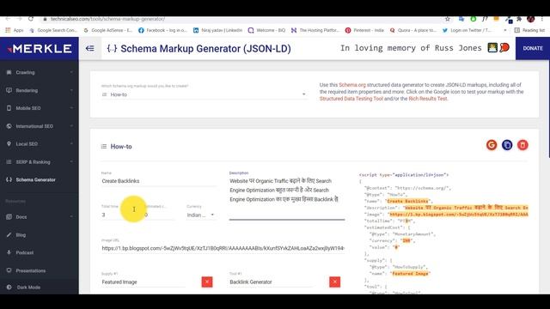550x309 pixels.
Task: Open the Apps bookmarks shortcut
Action: click(x=15, y=31)
